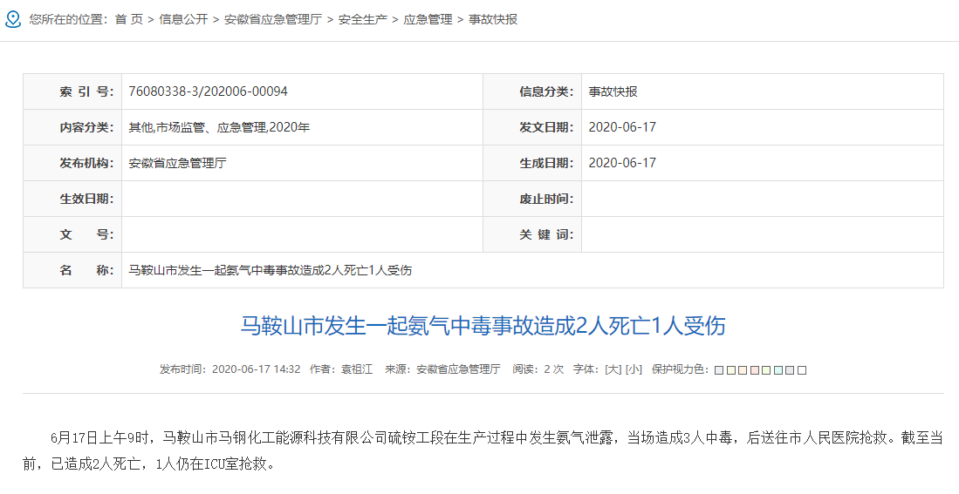
Task: Click the article body paragraph starting 6月17日上午9时
Action: pyautogui.click(x=483, y=450)
